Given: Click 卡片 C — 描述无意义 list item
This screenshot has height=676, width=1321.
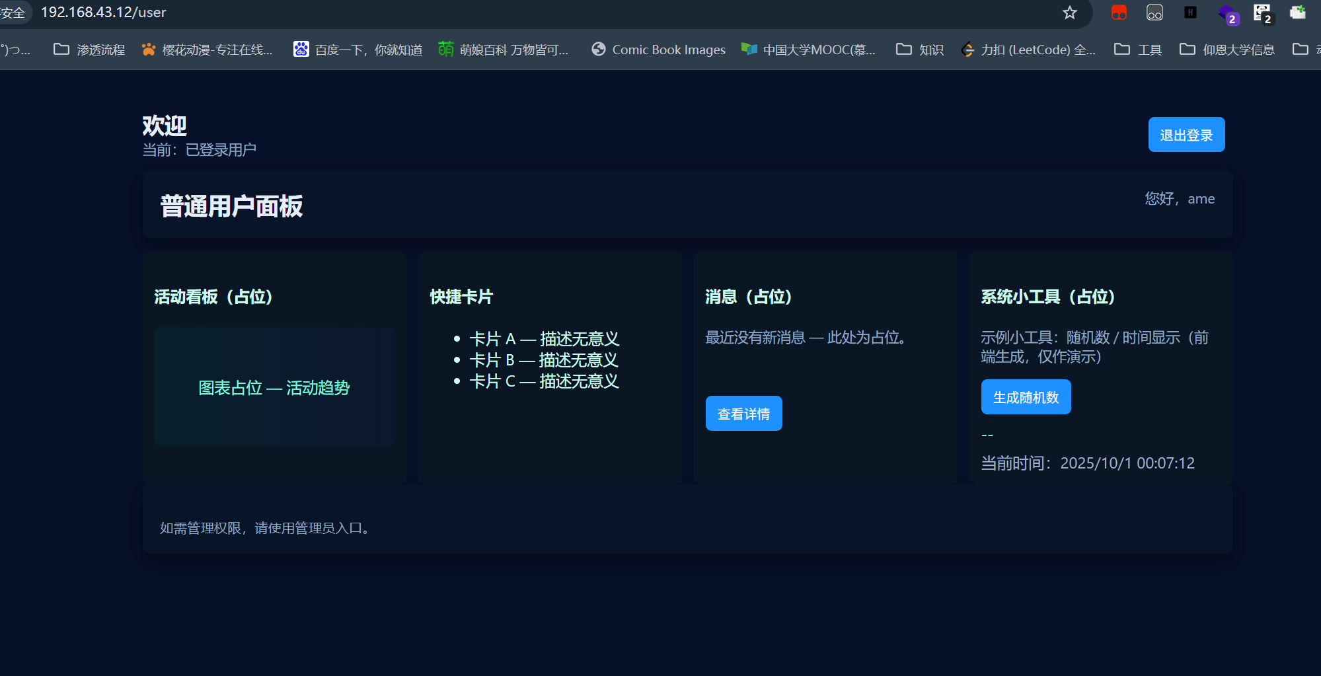Looking at the screenshot, I should tap(544, 381).
